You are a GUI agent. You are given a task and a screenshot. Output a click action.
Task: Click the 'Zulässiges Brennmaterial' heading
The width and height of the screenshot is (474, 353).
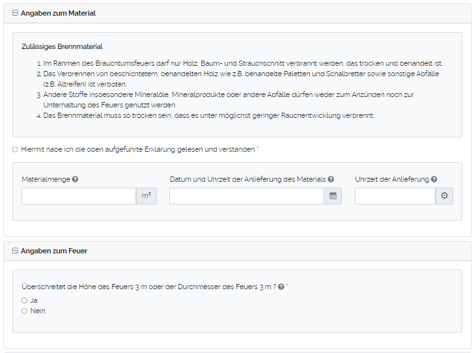point(62,47)
